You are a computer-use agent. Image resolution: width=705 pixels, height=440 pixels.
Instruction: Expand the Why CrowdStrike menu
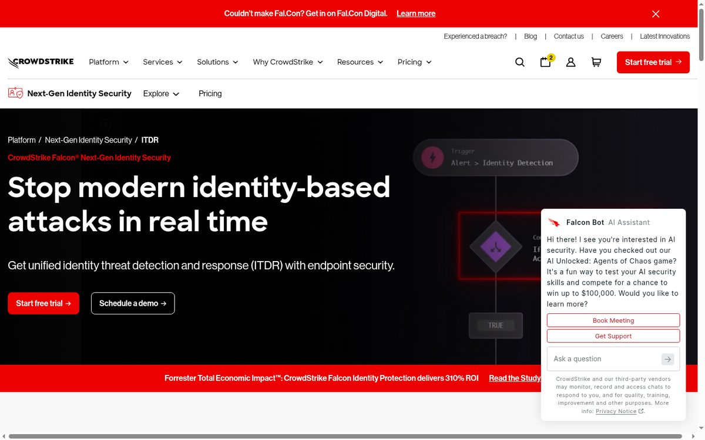(288, 62)
